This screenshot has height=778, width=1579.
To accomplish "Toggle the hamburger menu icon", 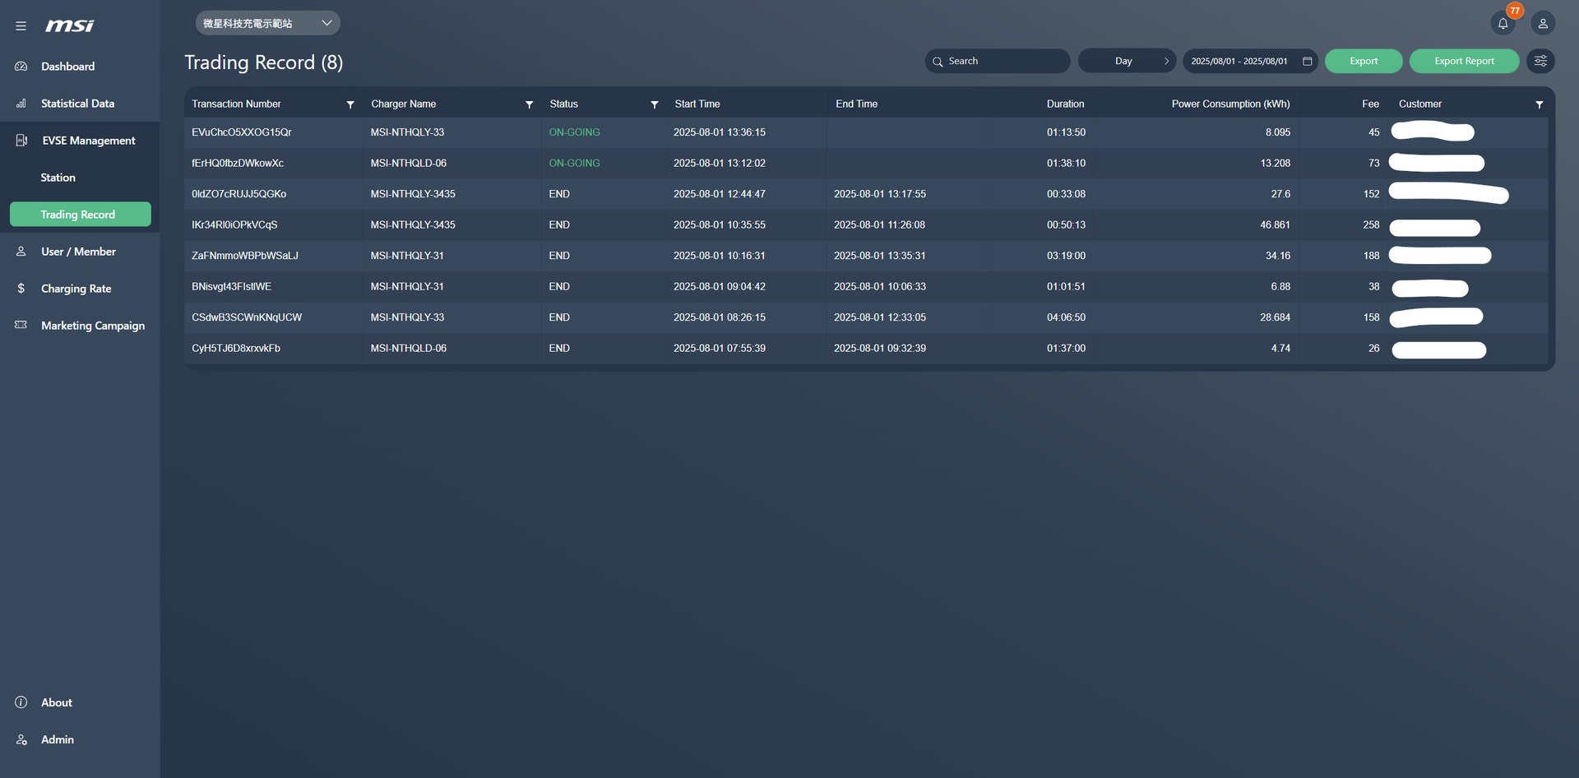I will point(21,25).
